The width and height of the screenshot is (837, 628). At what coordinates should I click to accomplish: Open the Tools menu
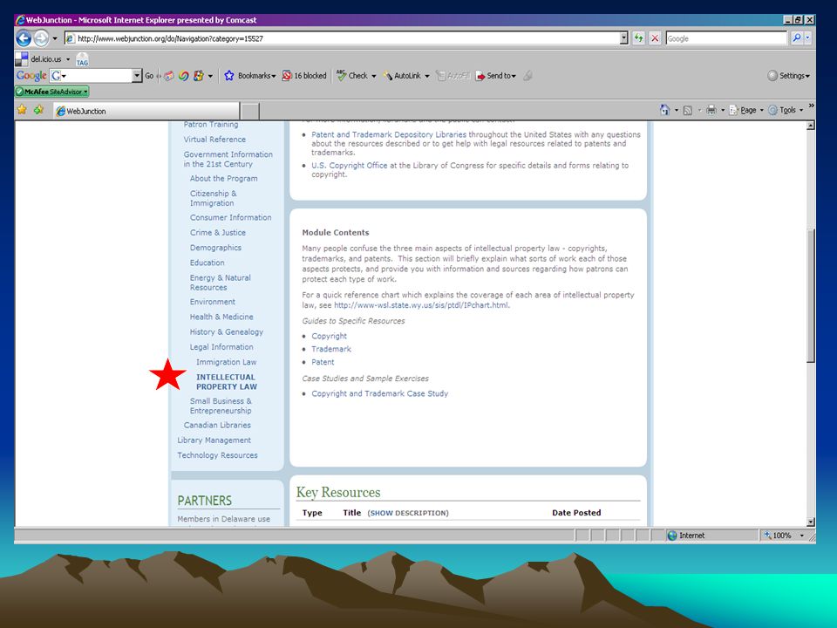click(786, 110)
